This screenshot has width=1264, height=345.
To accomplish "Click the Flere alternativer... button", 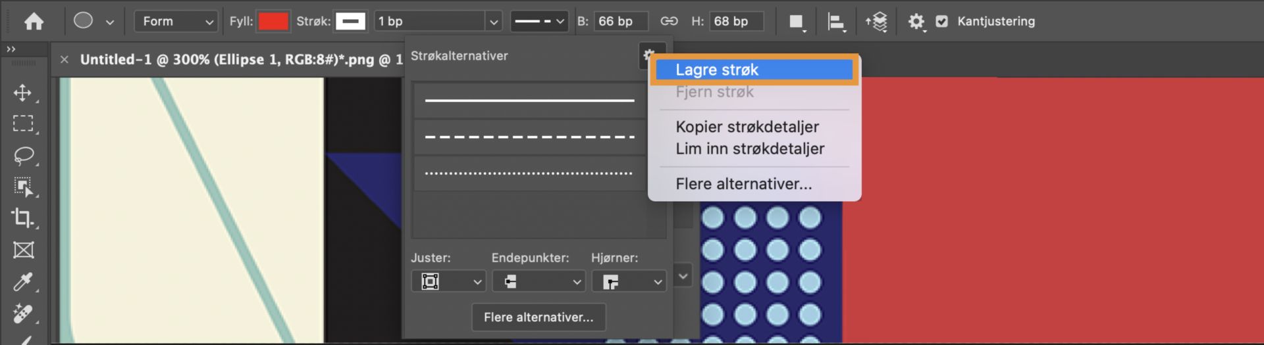I will tap(539, 317).
